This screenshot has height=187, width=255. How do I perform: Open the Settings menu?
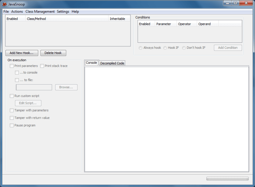click(x=63, y=12)
